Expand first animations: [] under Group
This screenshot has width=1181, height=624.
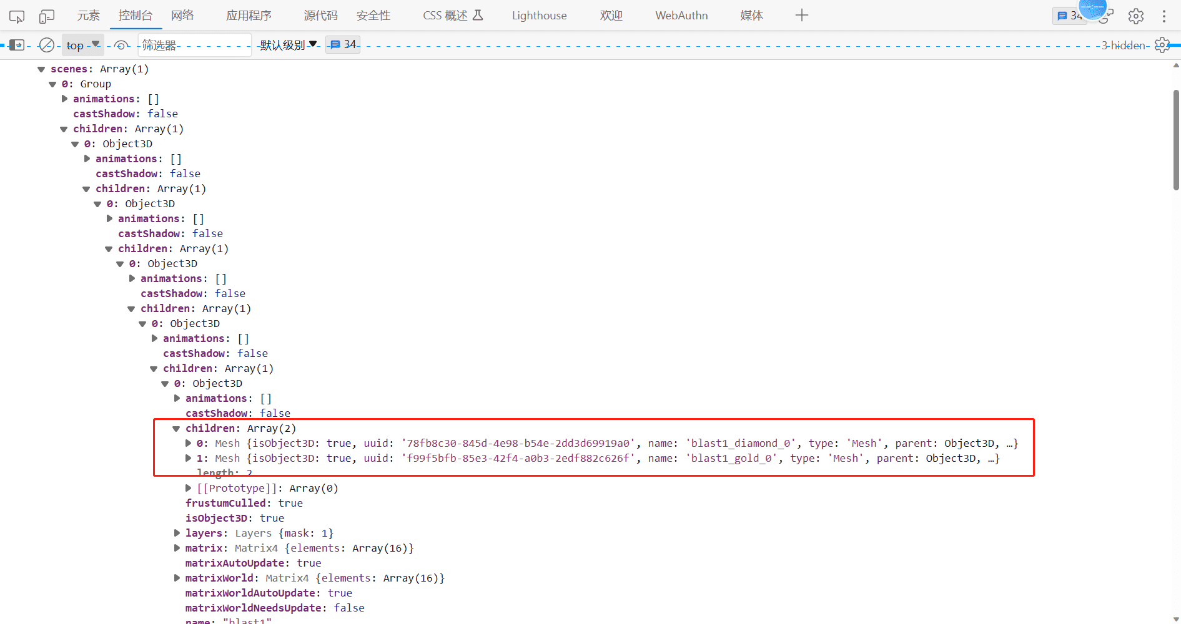[64, 99]
